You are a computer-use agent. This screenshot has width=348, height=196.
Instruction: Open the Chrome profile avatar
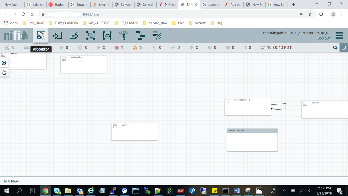click(333, 14)
